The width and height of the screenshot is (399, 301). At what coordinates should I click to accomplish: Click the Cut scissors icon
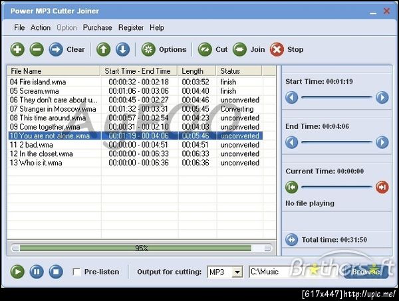click(205, 49)
